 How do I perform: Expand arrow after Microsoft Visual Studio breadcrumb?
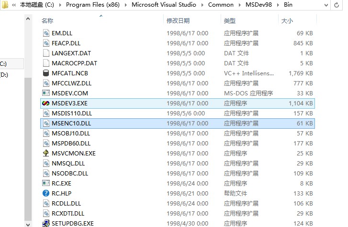click(202, 5)
